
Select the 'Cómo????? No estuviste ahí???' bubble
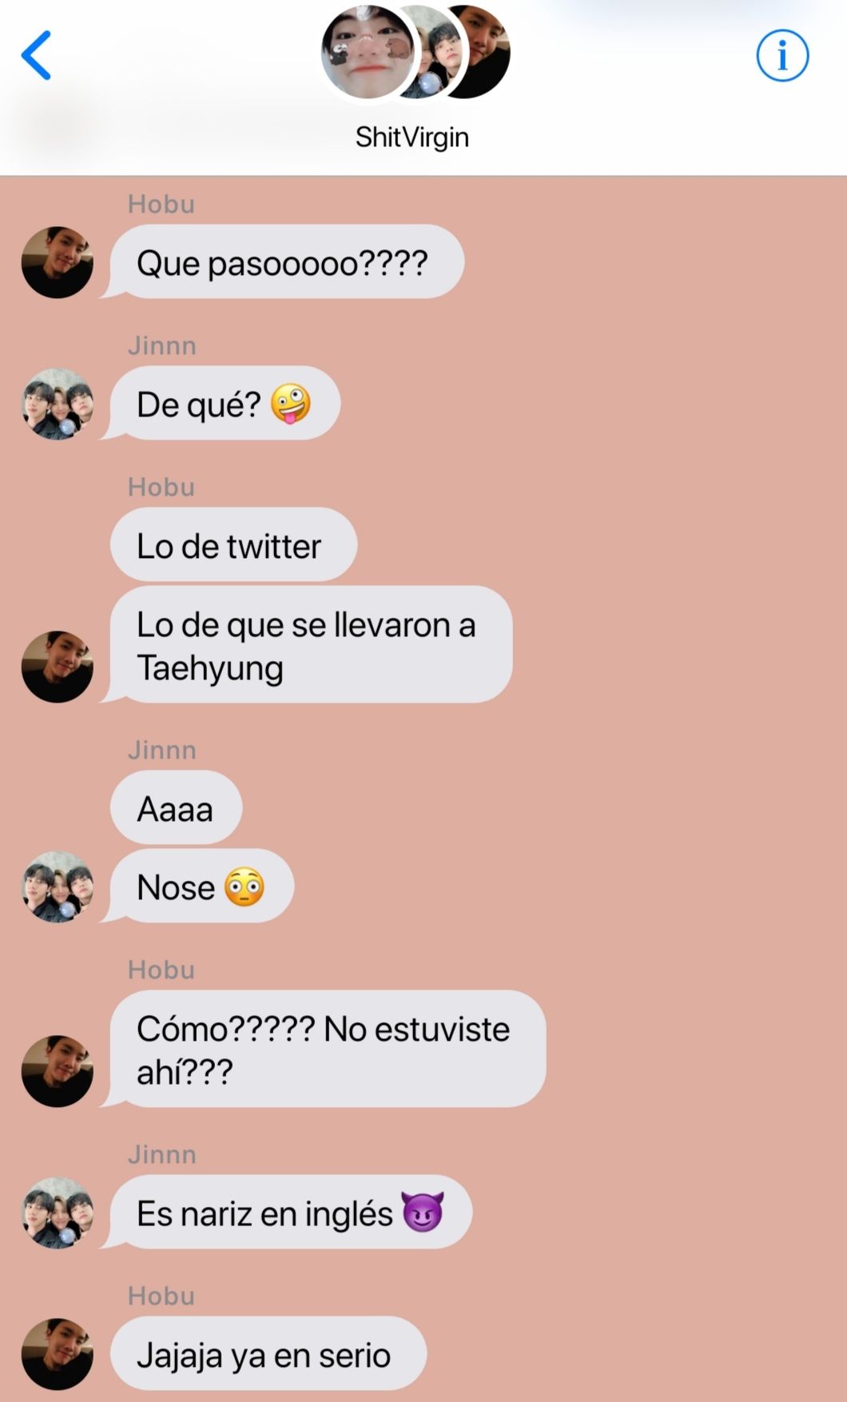(328, 1050)
